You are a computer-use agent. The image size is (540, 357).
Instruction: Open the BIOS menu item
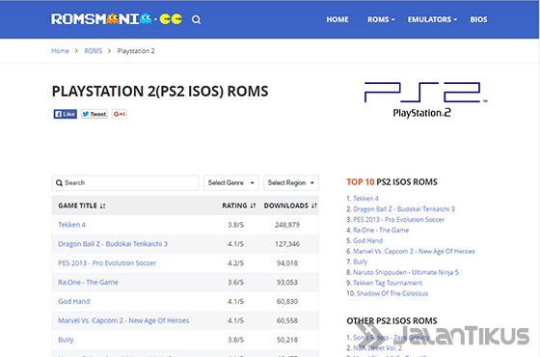pos(478,19)
